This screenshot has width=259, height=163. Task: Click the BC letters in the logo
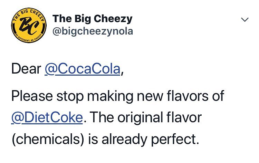(x=27, y=26)
